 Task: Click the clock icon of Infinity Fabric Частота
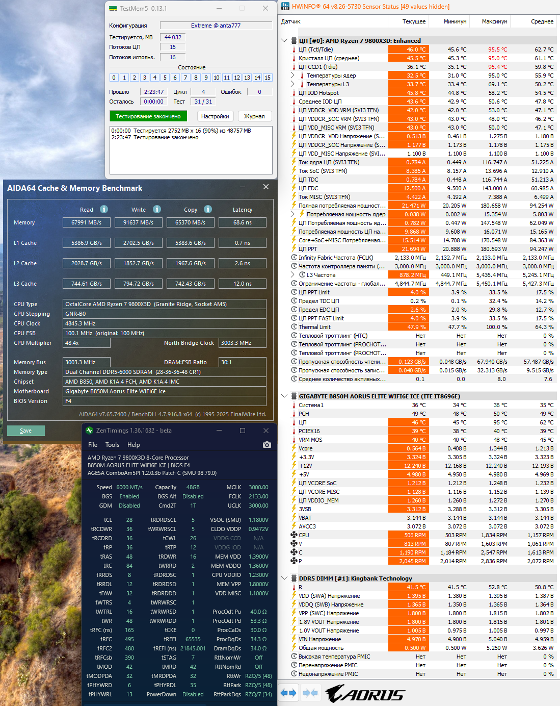click(x=294, y=258)
